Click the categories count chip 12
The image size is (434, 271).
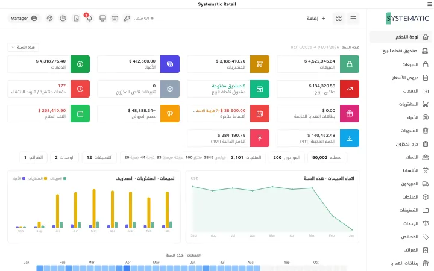[x=99, y=158]
